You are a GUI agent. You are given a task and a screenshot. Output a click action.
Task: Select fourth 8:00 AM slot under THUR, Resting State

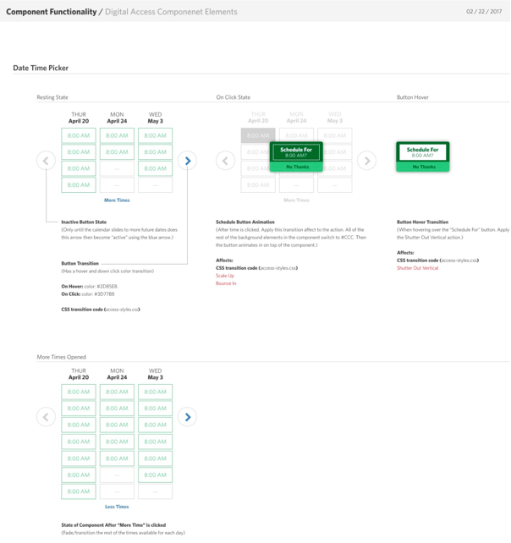(x=79, y=185)
